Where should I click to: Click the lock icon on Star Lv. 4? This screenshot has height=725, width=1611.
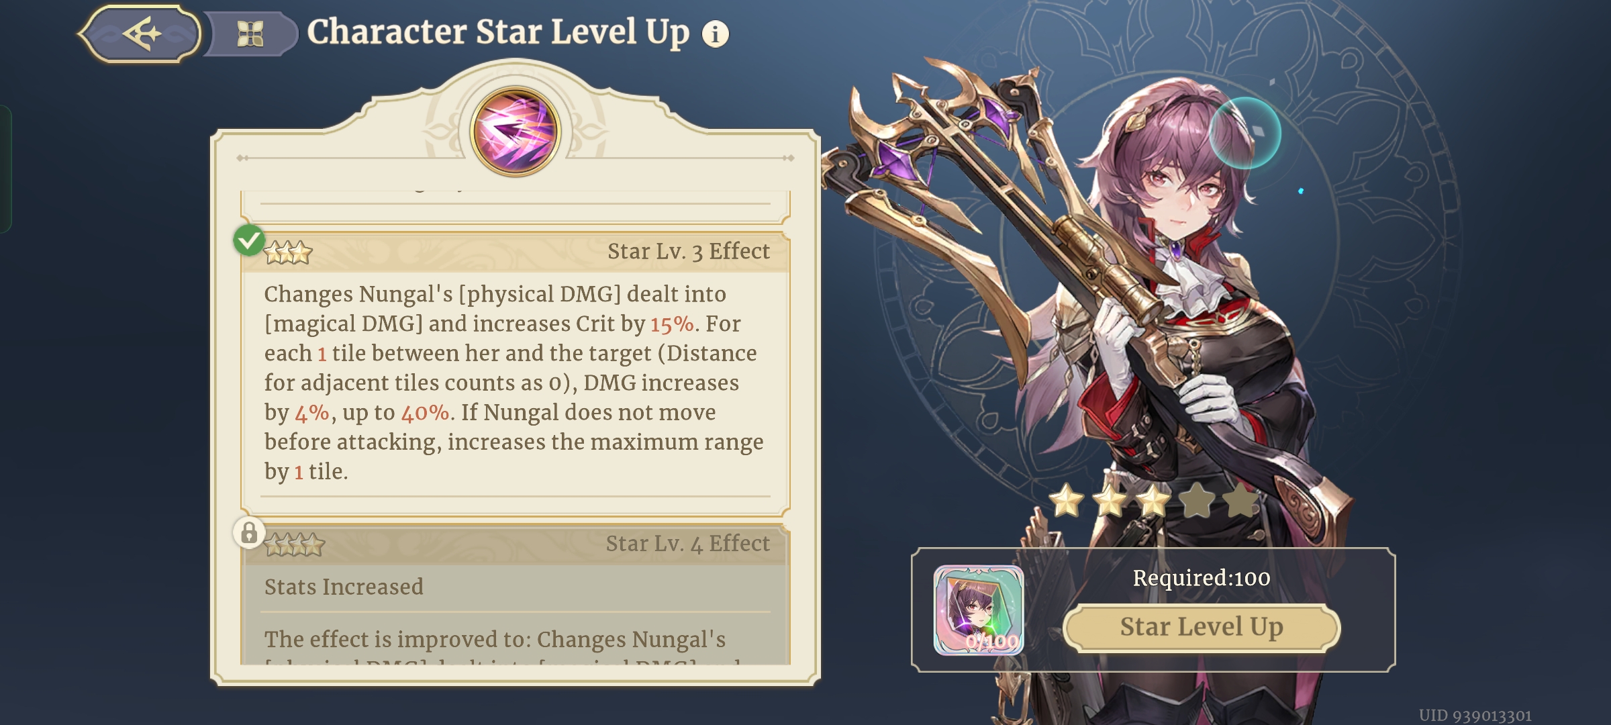[x=249, y=533]
